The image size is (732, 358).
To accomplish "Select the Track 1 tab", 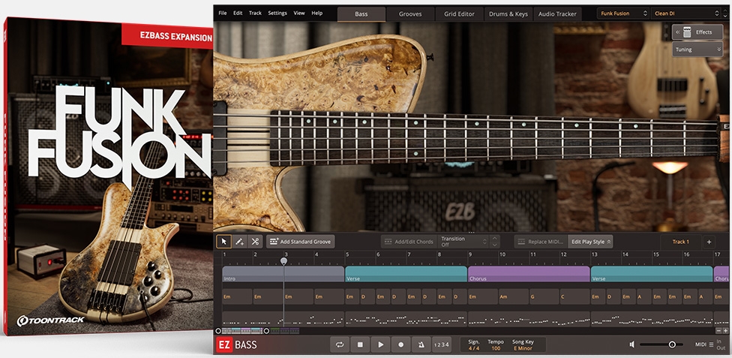I will pos(681,242).
